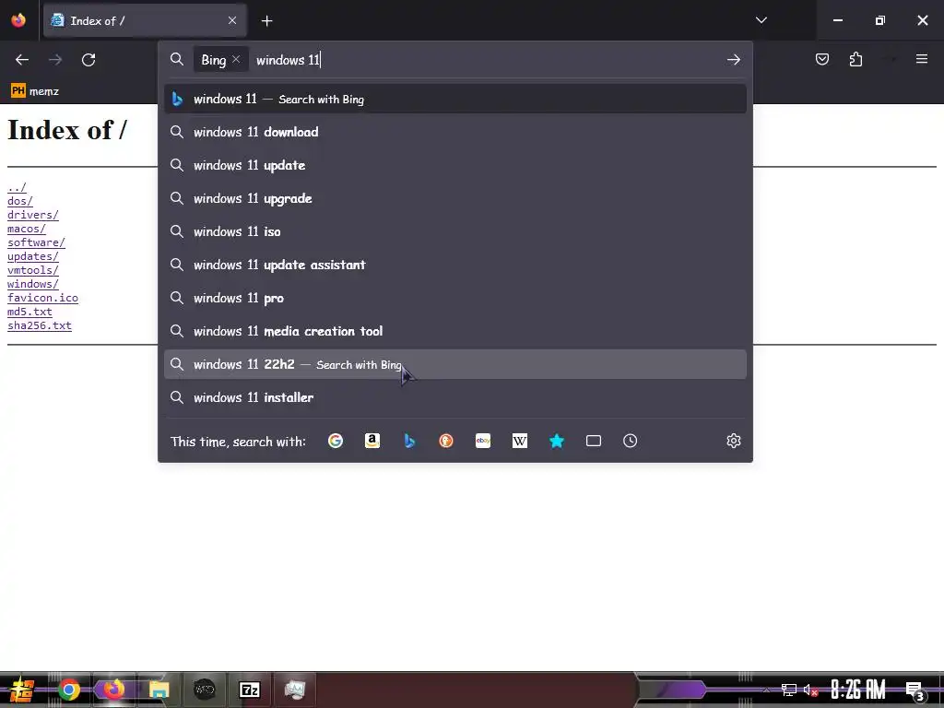The image size is (944, 708).
Task: Open the Extensions puzzle icon
Action: click(855, 59)
